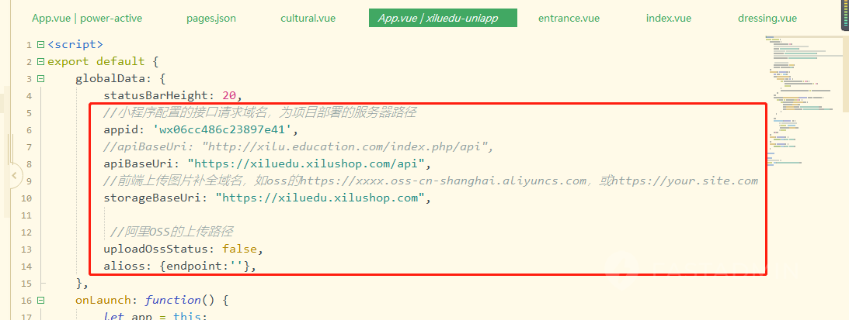This screenshot has height=320, width=849.
Task: Click the comment about 小程序配置的接口请求域名
Action: pos(260,113)
